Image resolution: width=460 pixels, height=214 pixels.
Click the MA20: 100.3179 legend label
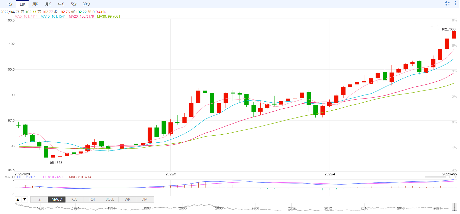81,16
